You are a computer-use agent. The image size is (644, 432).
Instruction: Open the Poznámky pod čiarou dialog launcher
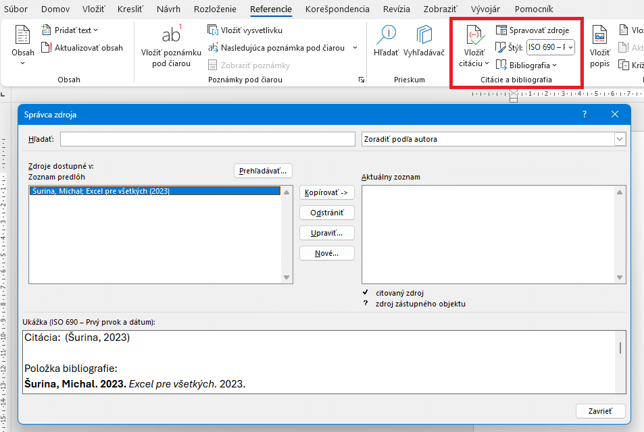coord(362,80)
